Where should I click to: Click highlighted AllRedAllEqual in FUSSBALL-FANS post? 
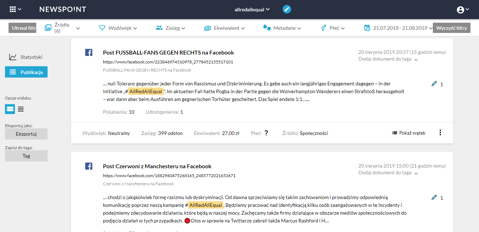[x=146, y=91]
